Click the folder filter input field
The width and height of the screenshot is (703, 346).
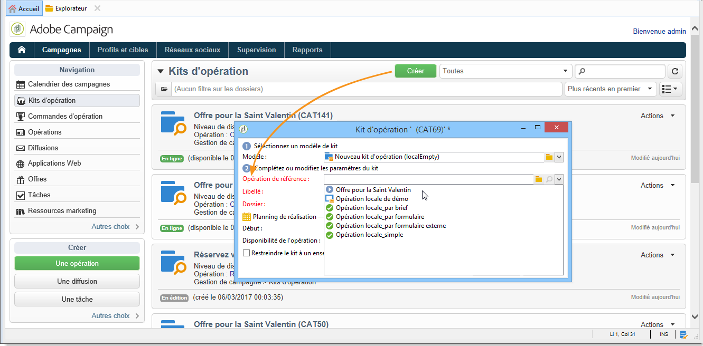[x=367, y=89]
